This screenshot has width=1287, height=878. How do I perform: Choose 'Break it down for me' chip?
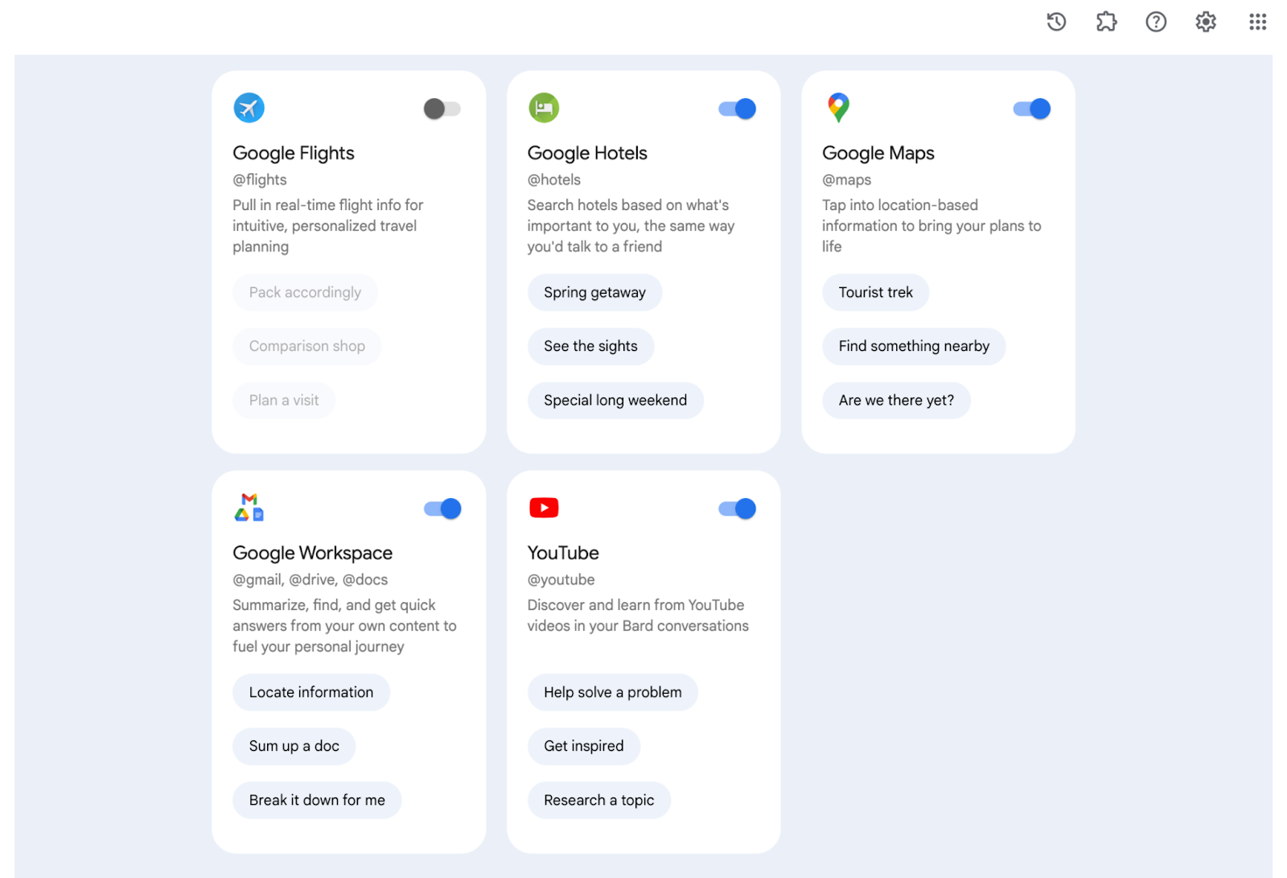pos(317,800)
